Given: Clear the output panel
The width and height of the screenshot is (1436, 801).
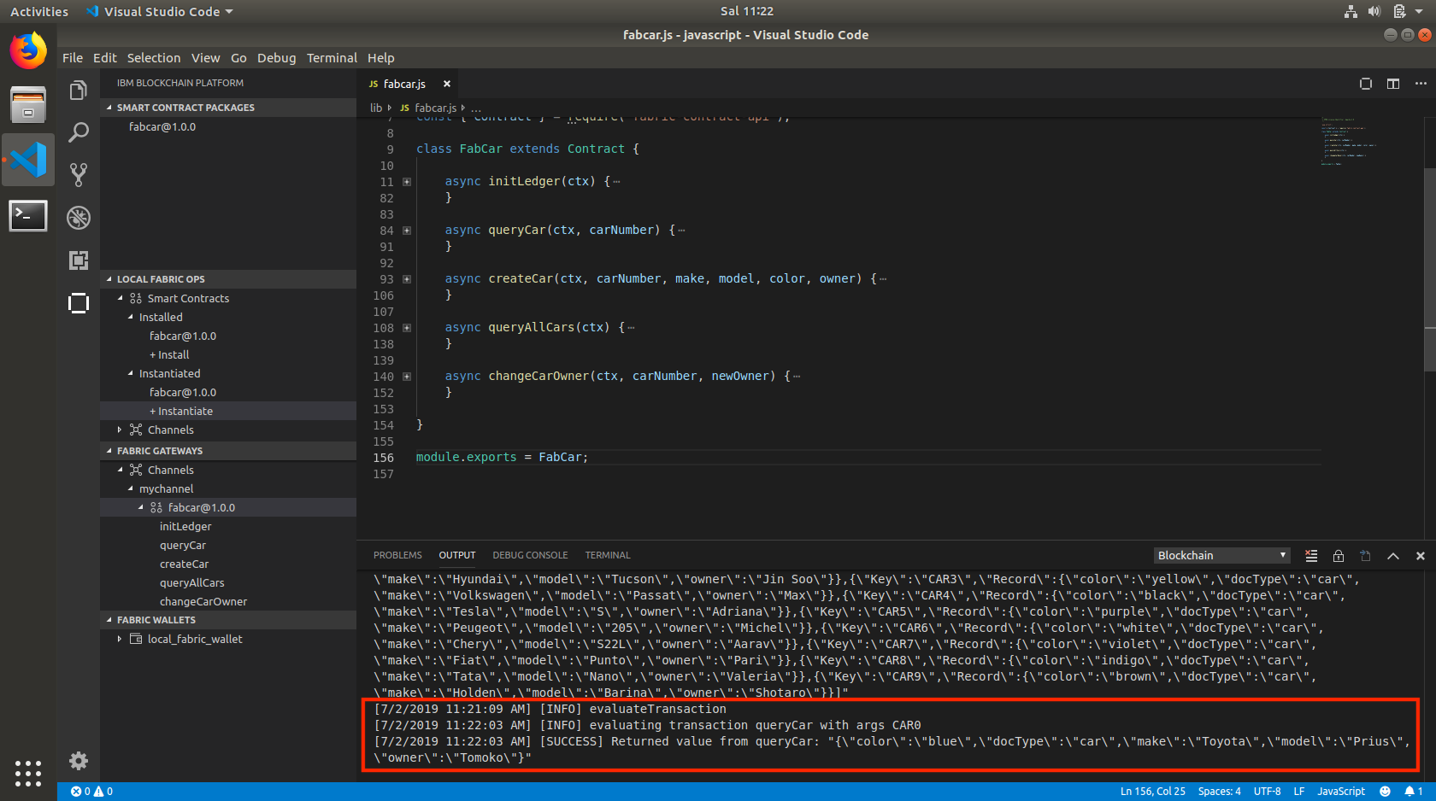Looking at the screenshot, I should click(x=1311, y=556).
